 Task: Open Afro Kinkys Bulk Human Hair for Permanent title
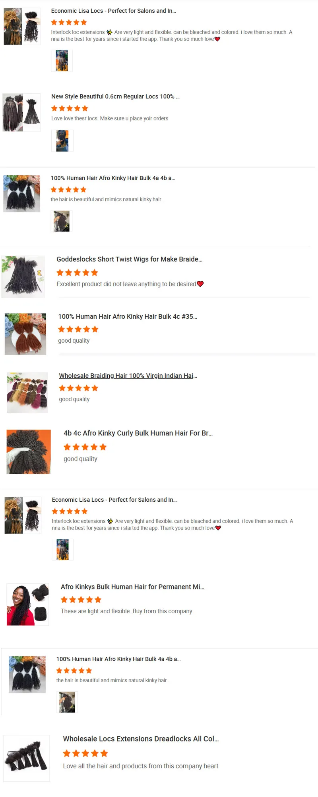point(132,587)
